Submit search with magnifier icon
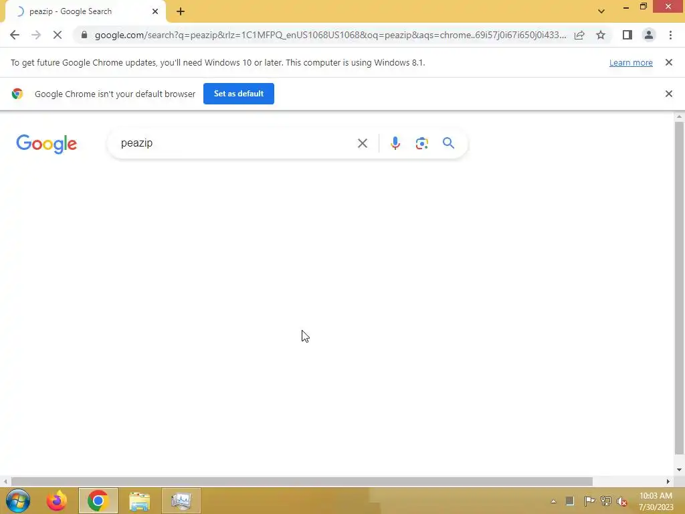The height and width of the screenshot is (514, 685). 448,143
